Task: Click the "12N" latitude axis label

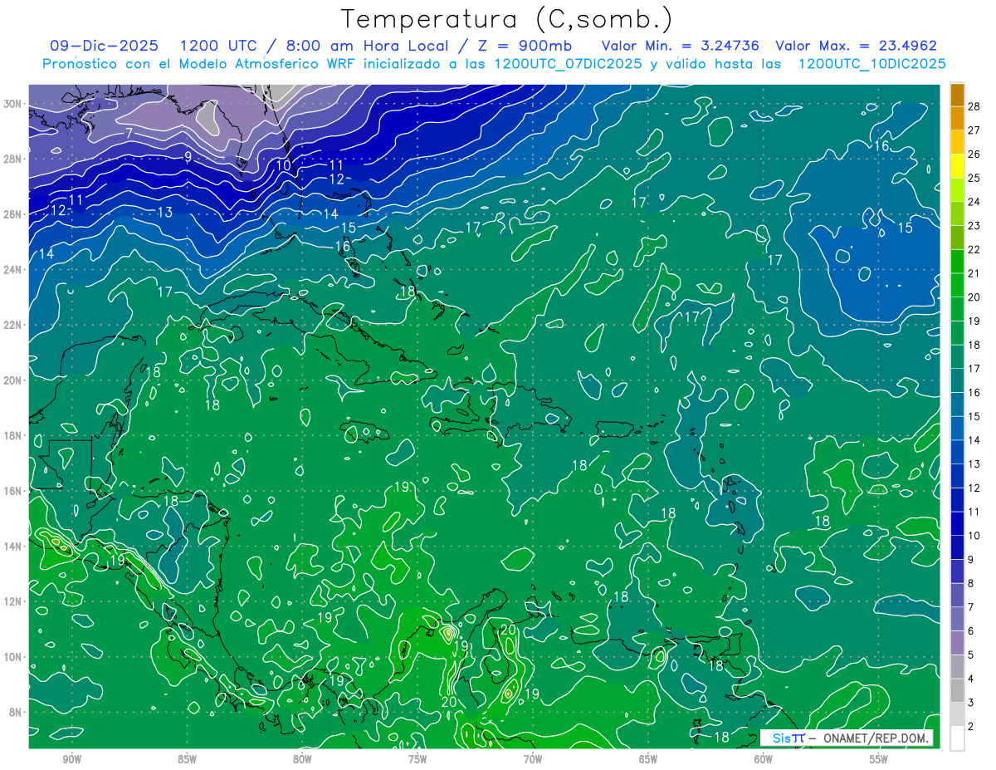Action: tap(14, 601)
